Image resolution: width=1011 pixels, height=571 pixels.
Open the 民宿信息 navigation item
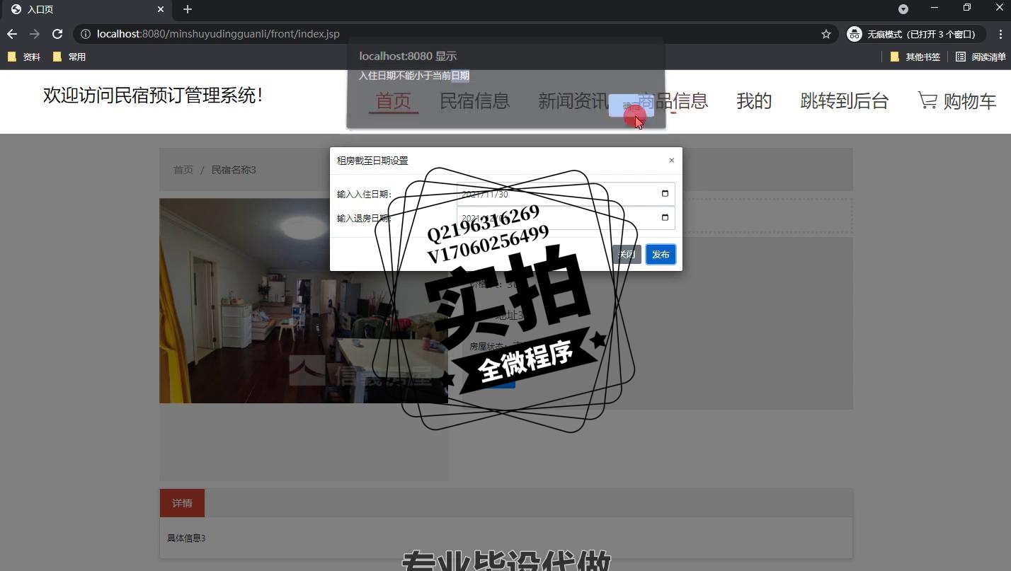point(475,101)
